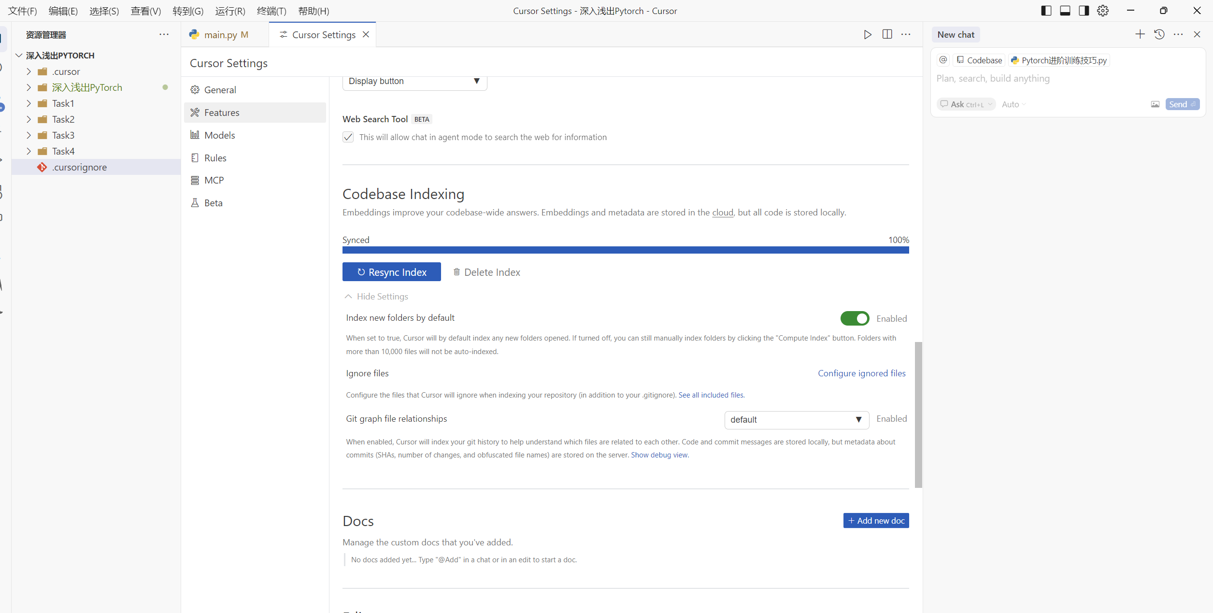Click Configure ignored files link
1213x613 pixels.
861,373
